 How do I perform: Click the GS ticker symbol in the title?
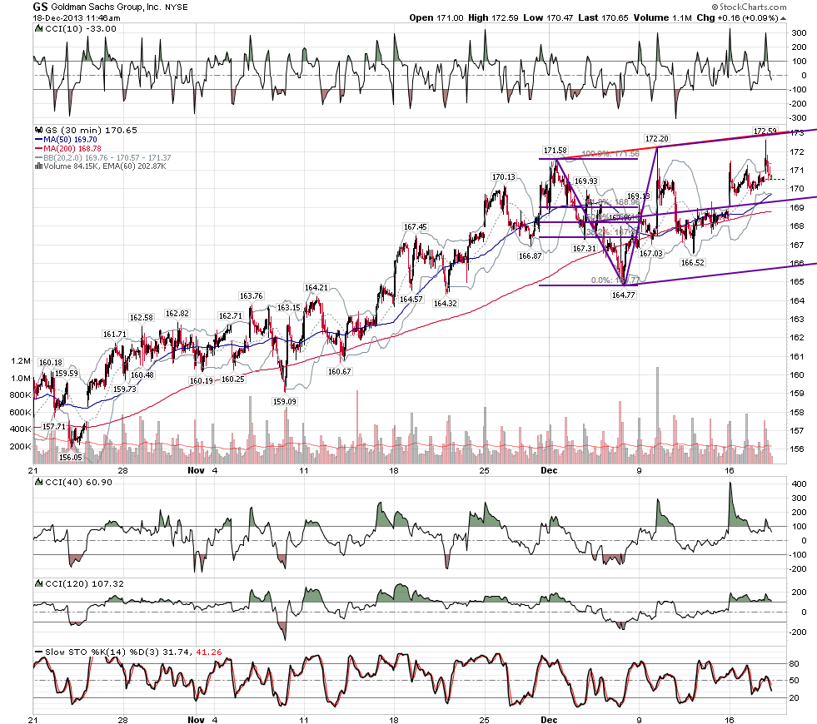point(40,7)
